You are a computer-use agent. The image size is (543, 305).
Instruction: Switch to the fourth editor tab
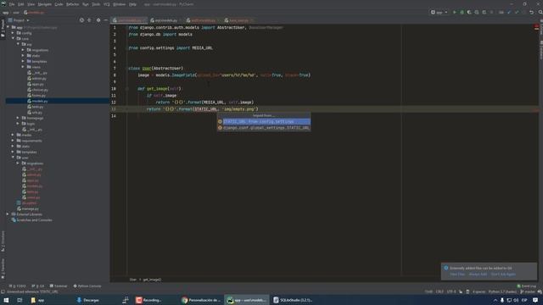(x=239, y=20)
